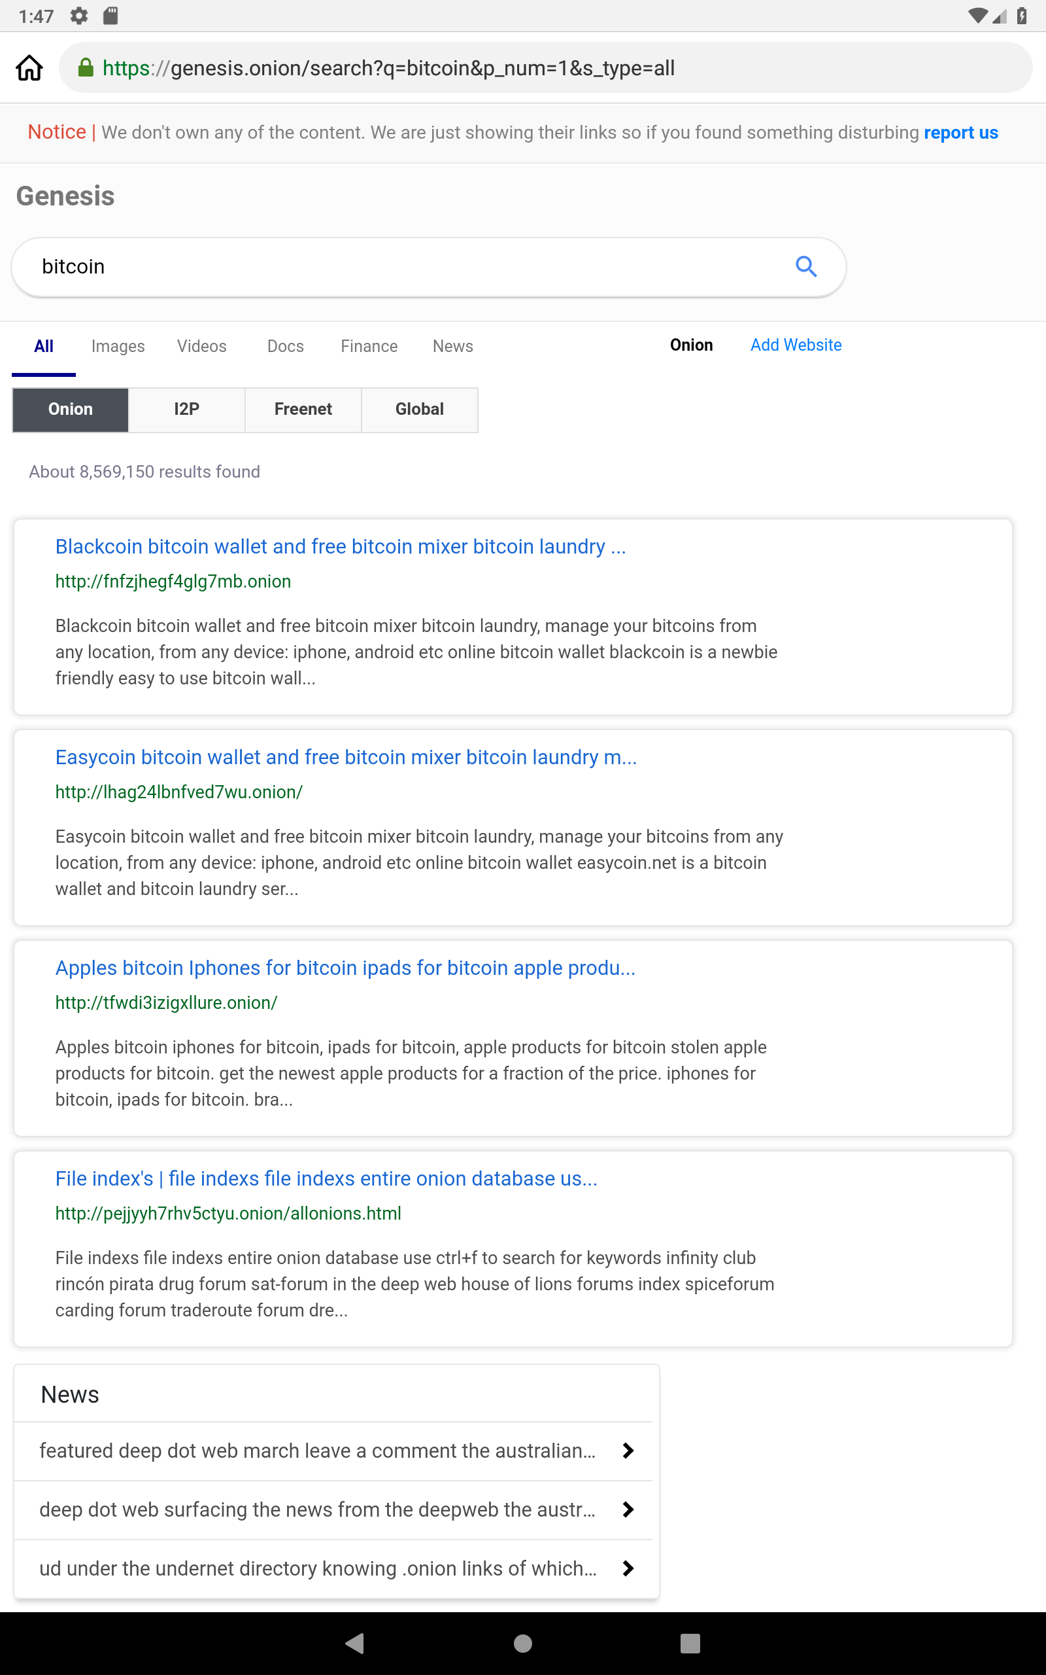
Task: Tap Android recent apps square button
Action: click(690, 1643)
